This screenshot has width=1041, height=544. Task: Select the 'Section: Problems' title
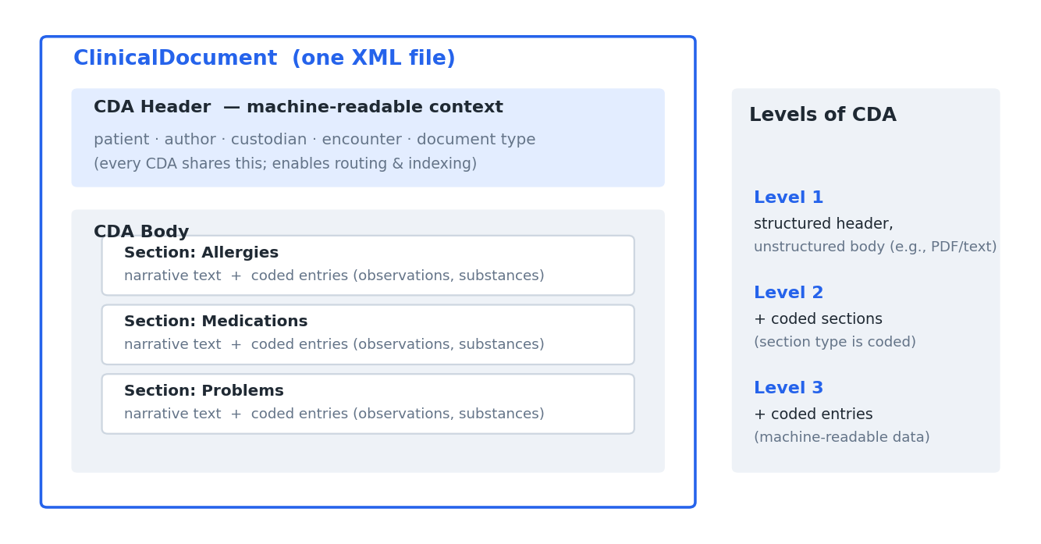[204, 391]
